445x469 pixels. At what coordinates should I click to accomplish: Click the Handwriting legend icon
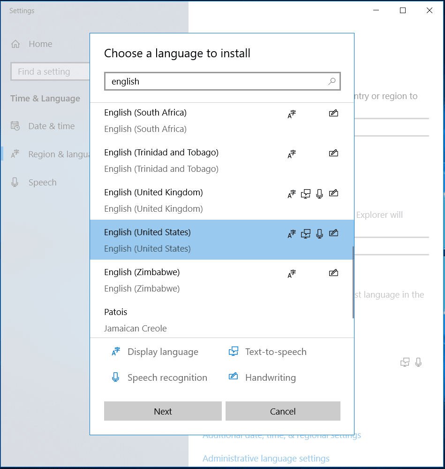[x=233, y=377]
